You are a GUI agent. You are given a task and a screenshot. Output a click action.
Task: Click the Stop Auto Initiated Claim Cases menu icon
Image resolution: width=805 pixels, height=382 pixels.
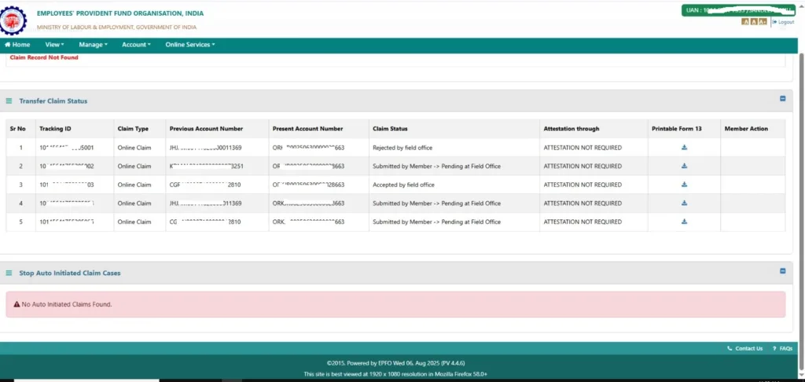[x=9, y=274]
